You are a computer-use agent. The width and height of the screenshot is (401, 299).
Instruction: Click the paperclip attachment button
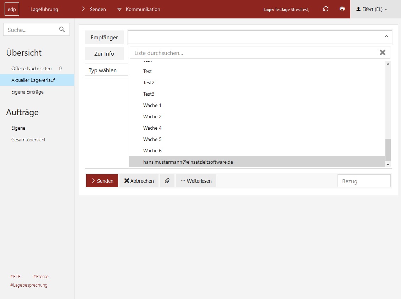coord(167,181)
